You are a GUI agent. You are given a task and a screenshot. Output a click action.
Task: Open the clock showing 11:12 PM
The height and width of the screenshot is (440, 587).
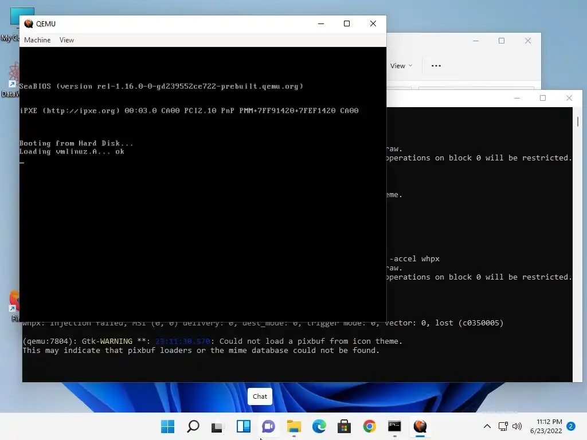tap(546, 426)
